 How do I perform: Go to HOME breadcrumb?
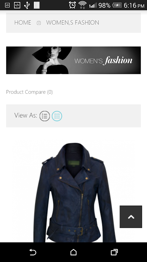23,23
